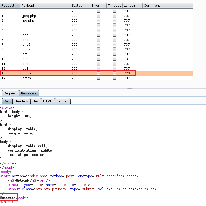Toggle Error checkbox for .phtml payload row
This screenshot has height=206, width=206.
pos(98,73)
